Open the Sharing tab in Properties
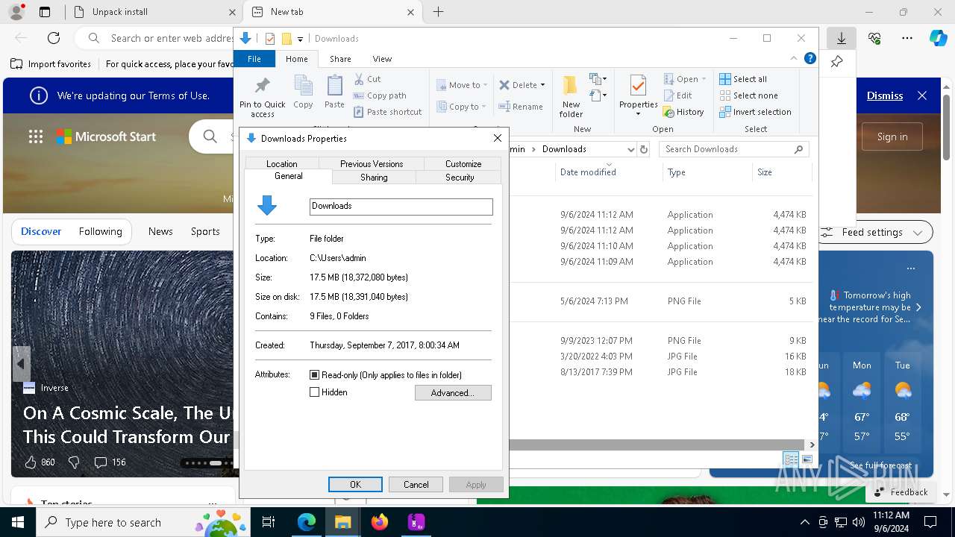 (374, 178)
